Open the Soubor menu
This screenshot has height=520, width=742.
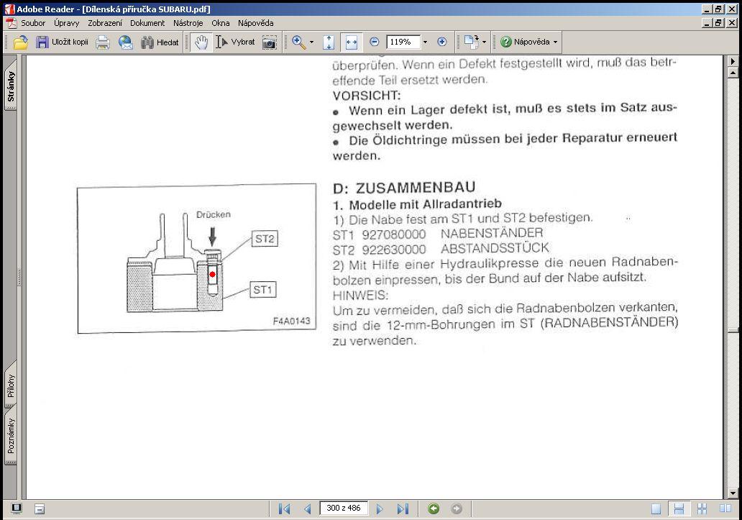tap(33, 23)
